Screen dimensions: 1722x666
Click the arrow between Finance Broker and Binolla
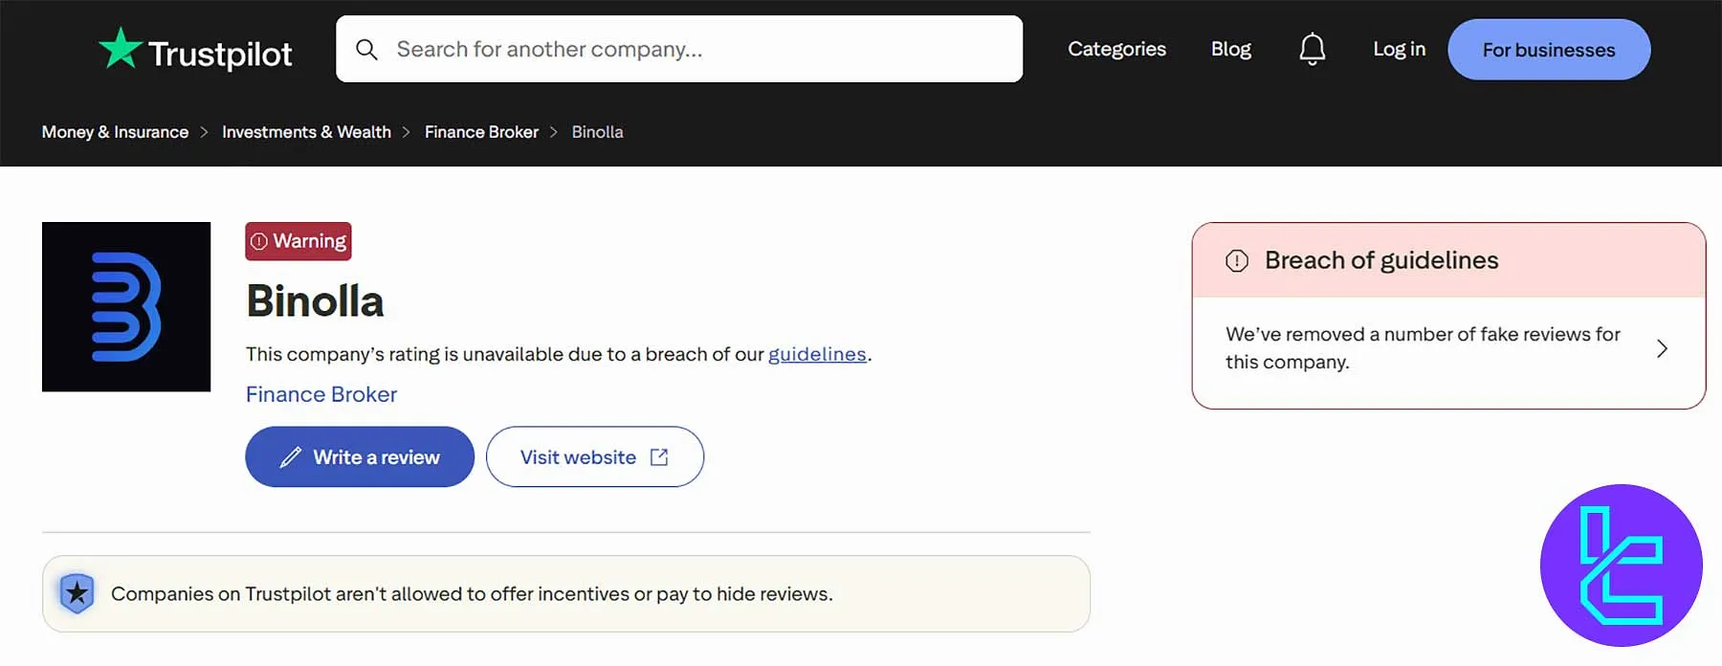(x=553, y=132)
